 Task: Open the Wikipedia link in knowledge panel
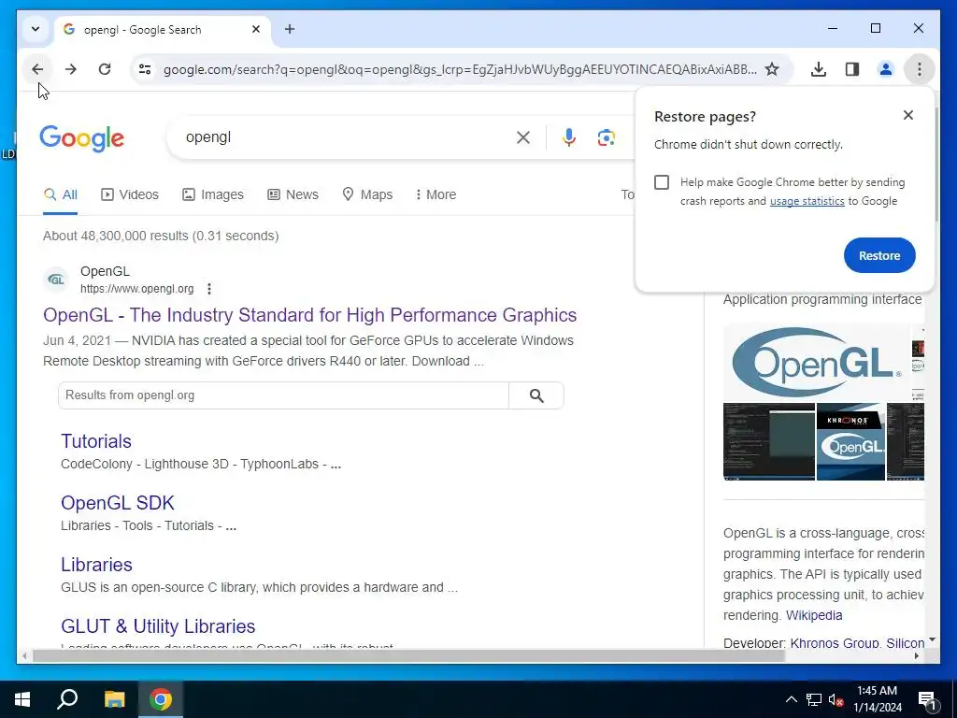point(814,615)
